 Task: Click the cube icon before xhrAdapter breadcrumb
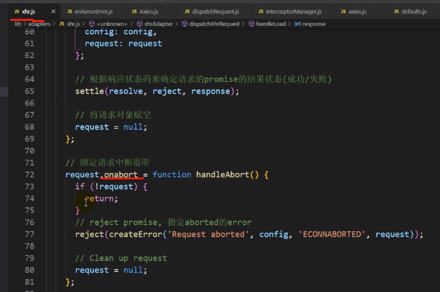click(140, 24)
